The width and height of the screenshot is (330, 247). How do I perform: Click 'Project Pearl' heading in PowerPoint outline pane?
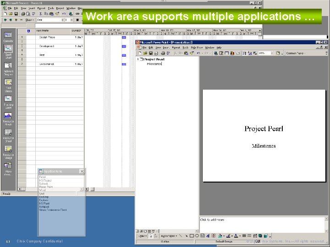(x=154, y=59)
